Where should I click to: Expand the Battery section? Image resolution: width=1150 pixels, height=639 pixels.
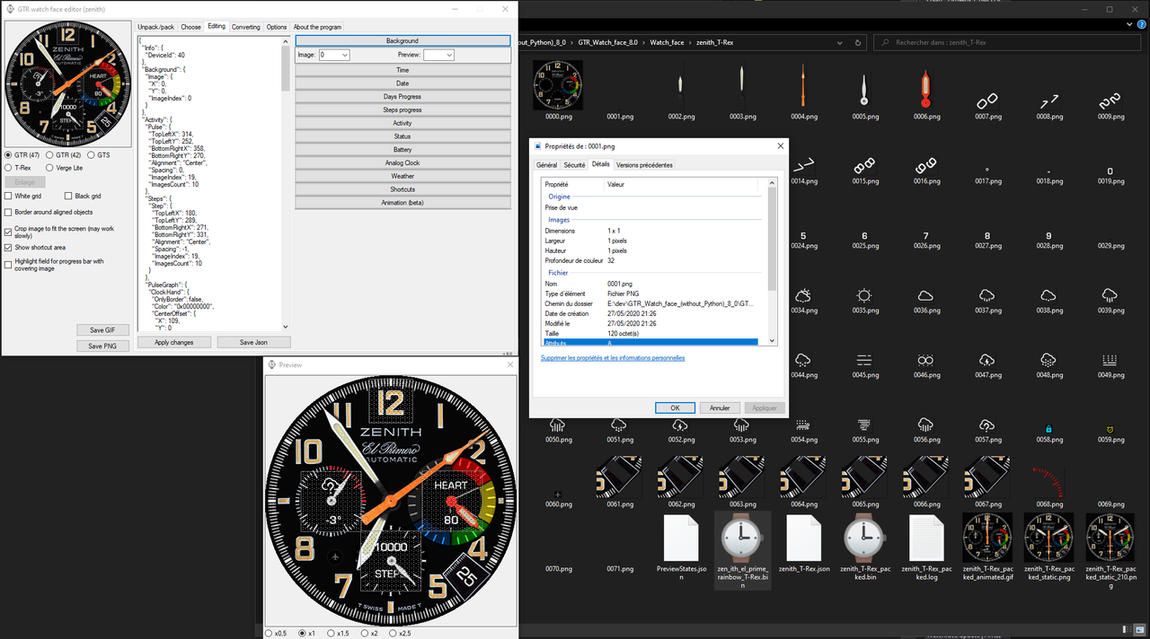click(402, 149)
